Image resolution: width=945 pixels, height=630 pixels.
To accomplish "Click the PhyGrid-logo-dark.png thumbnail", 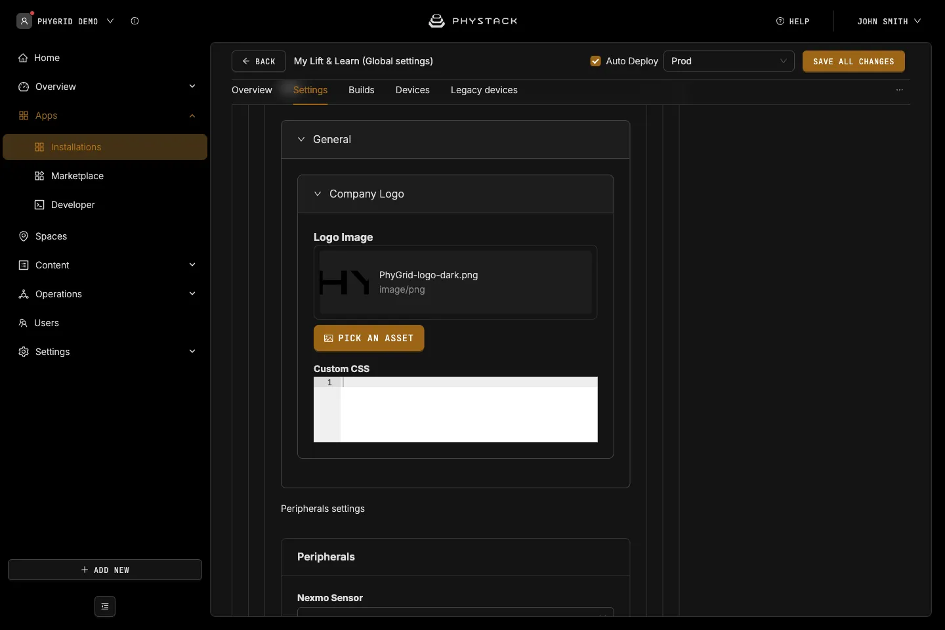I will click(x=344, y=282).
